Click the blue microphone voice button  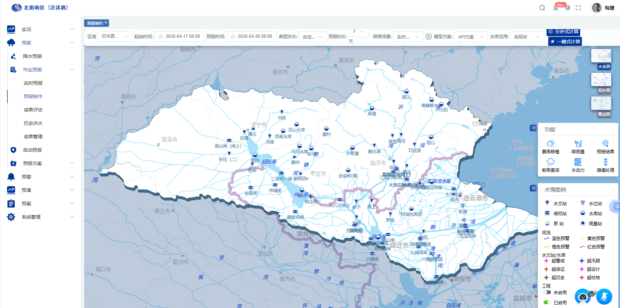point(604,297)
